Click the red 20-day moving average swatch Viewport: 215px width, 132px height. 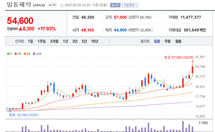click(16, 54)
